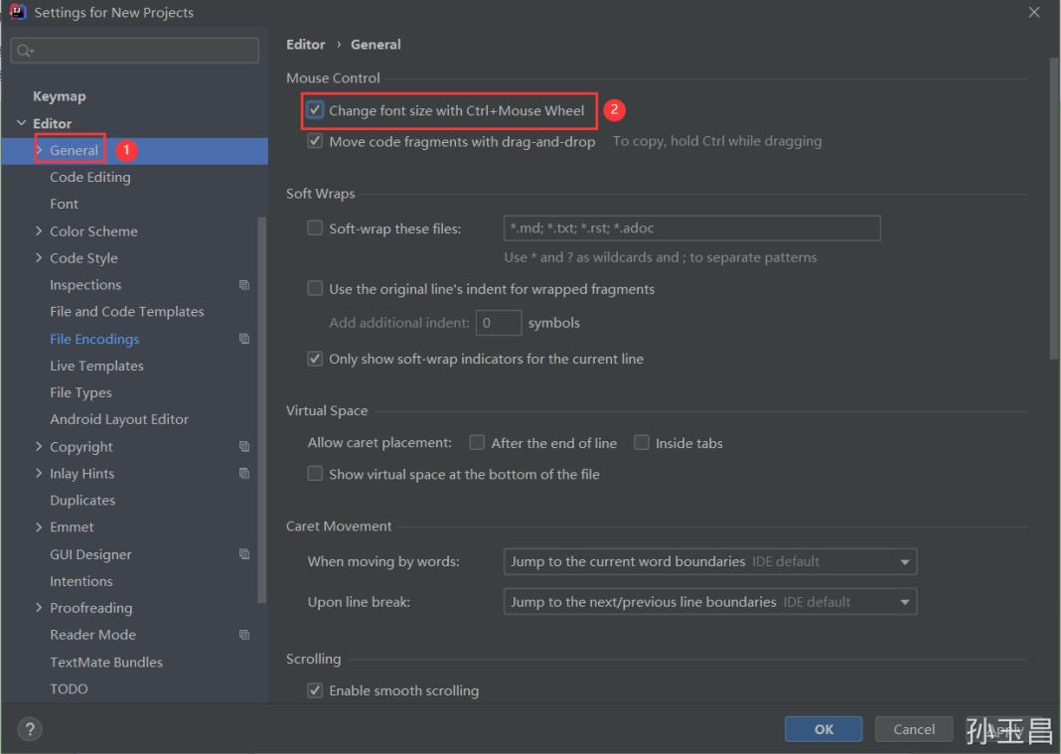Click the icon beside File Encodings
Viewport: 1061px width, 754px height.
[244, 339]
